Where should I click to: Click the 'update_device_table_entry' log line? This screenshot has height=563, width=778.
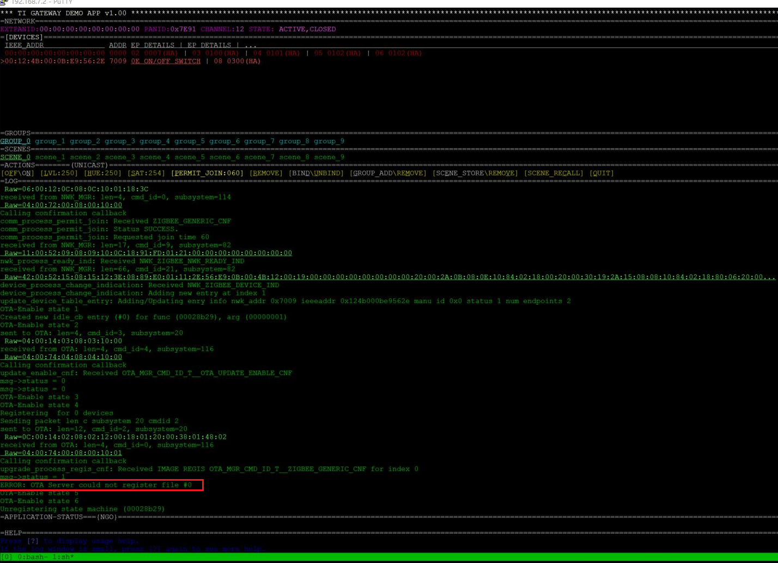[x=285, y=301]
